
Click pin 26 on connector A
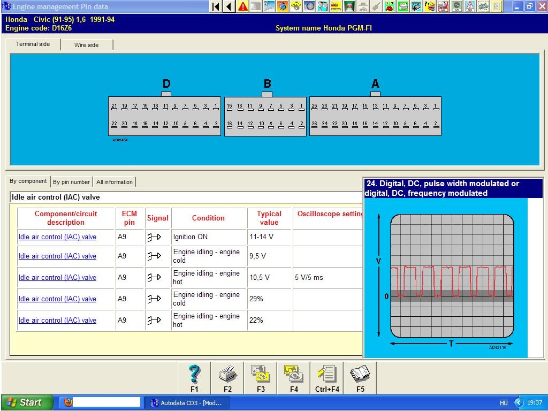click(315, 124)
